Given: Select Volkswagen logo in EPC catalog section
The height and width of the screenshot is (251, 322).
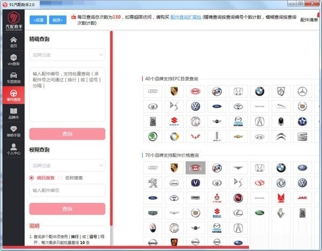Looking at the screenshot, I should point(195,107).
